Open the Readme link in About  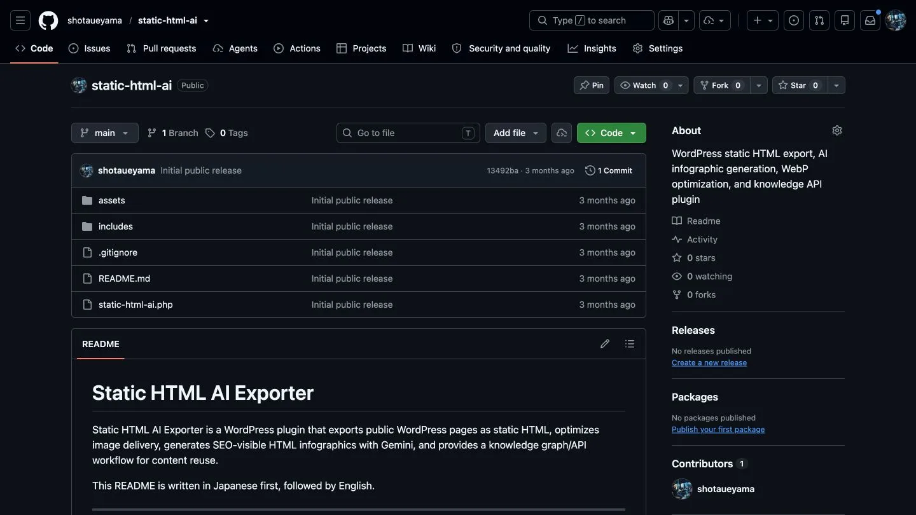point(697,221)
